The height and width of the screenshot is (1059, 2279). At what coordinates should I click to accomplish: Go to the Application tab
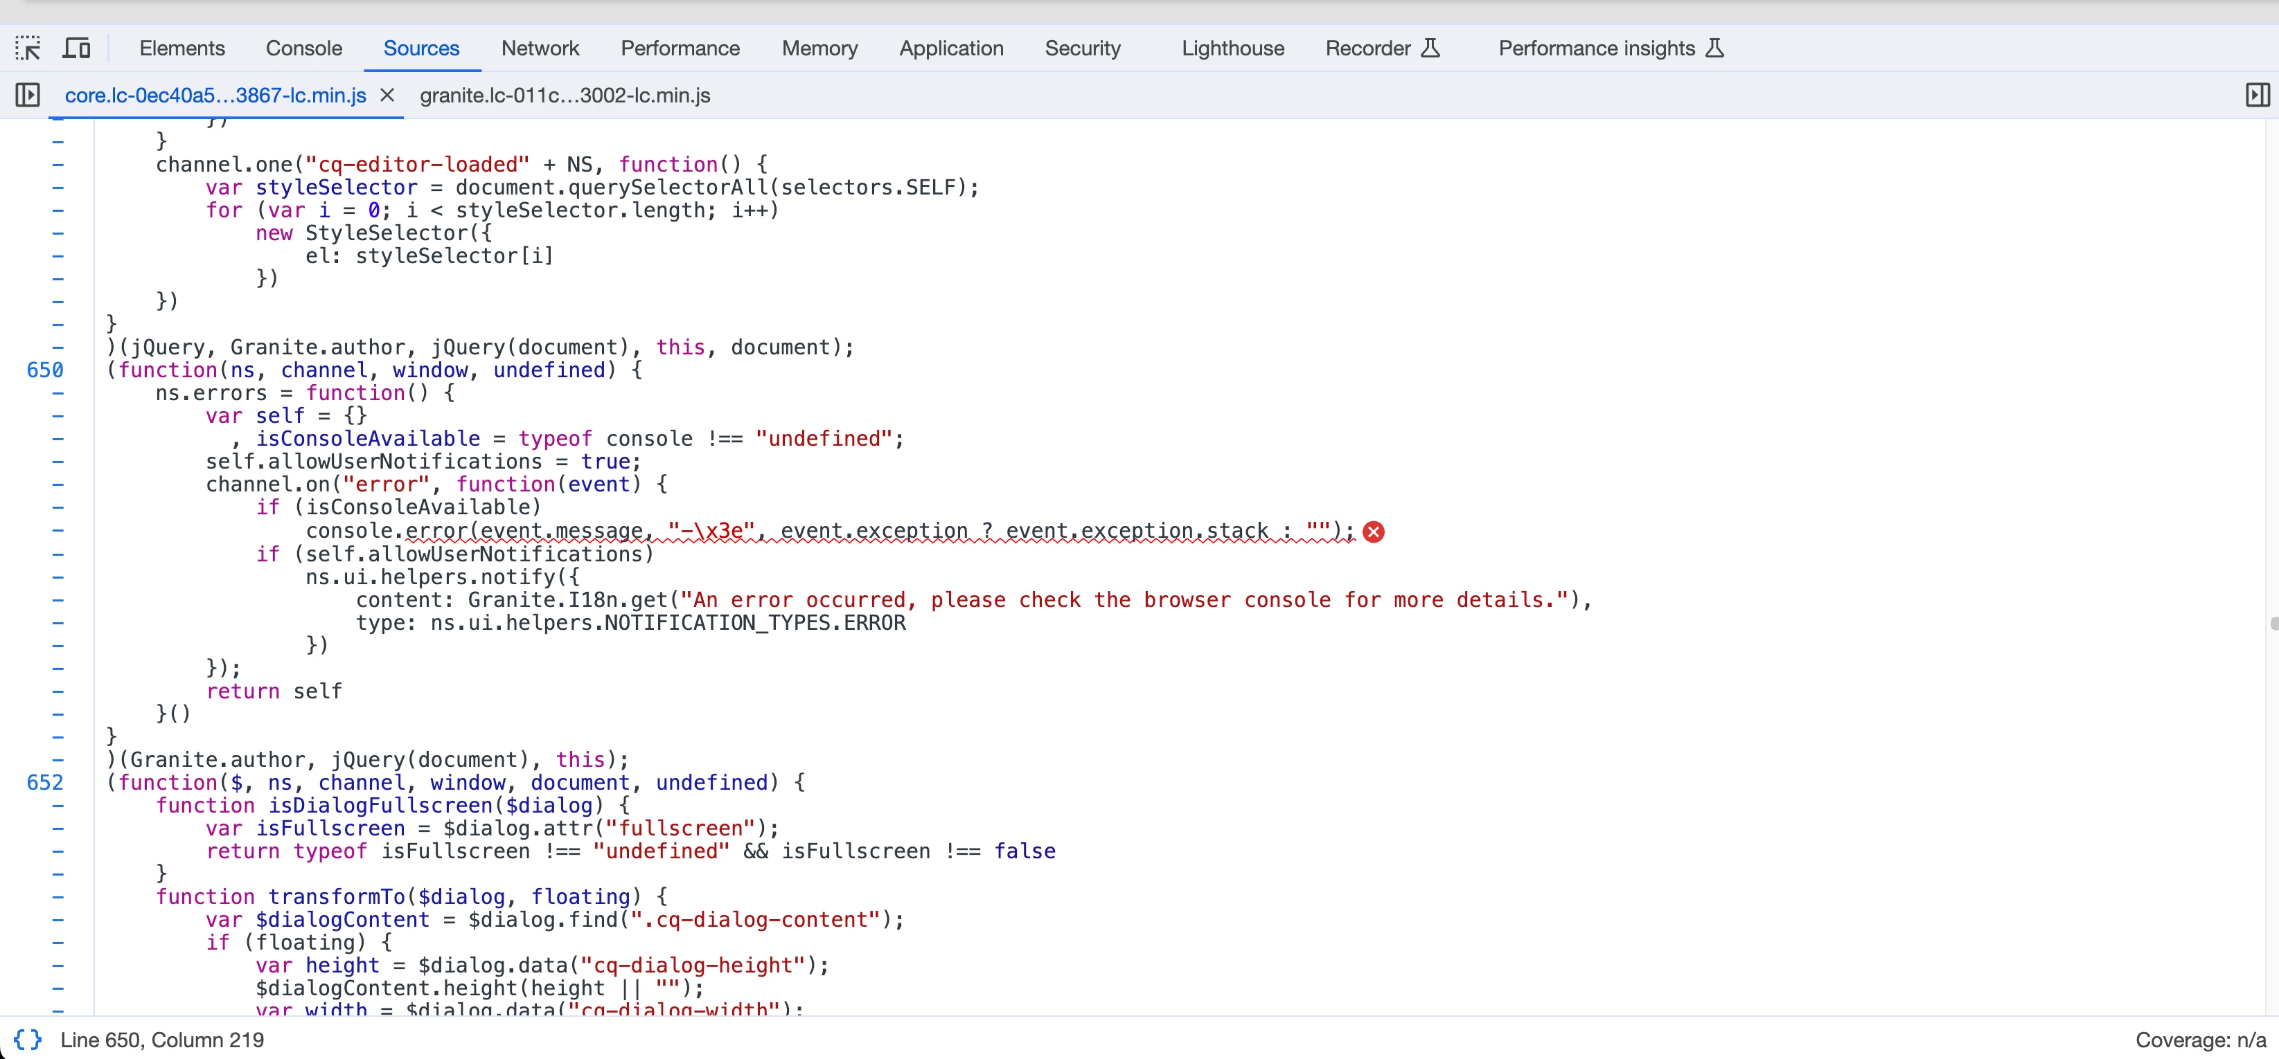(x=951, y=48)
